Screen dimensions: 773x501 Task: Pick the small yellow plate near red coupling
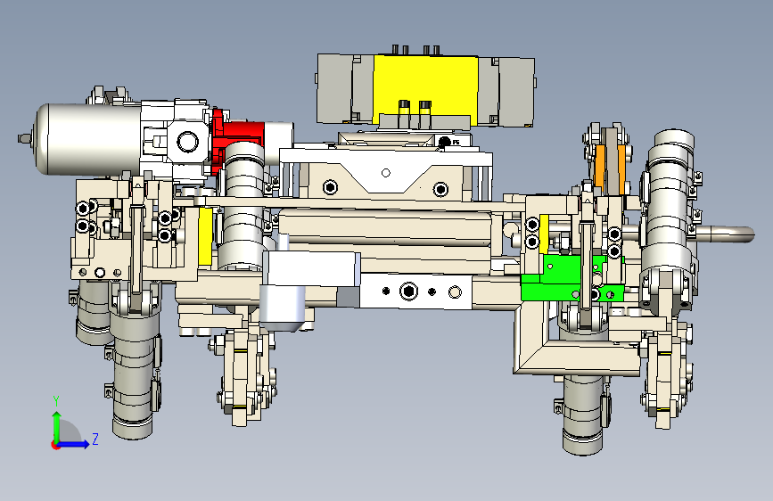205,235
